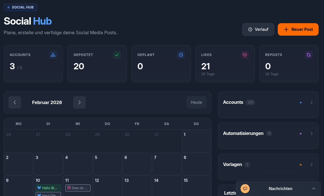Image resolution: width=324 pixels, height=196 pixels.
Task: Create an Automatisierung with the purple plus
Action: [x=301, y=133]
